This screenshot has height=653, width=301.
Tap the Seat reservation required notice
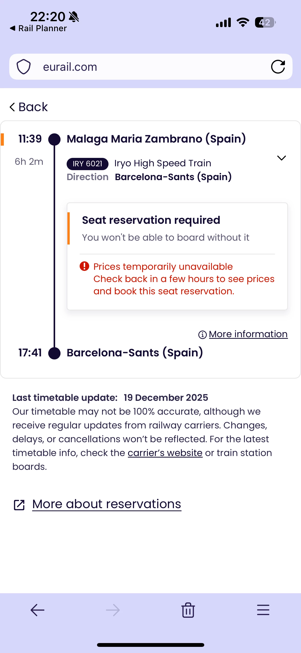(151, 220)
